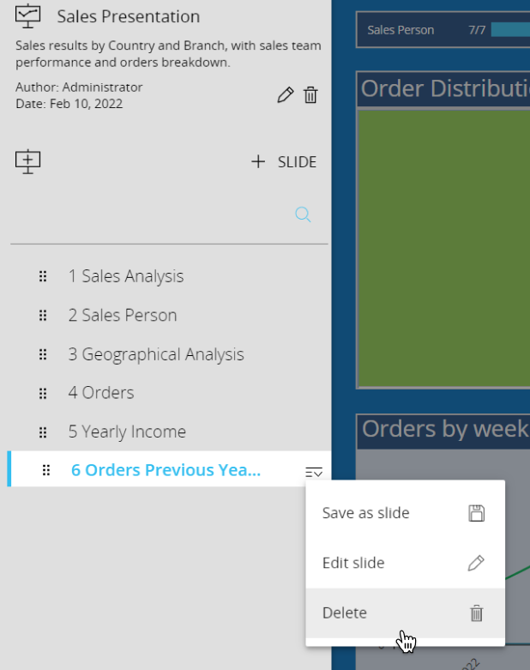
Task: Click the plus SLIDE button
Action: pyautogui.click(x=284, y=161)
